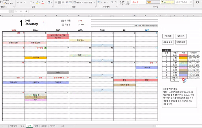Click into the formula bar input
The image size is (202, 128).
[115, 11]
